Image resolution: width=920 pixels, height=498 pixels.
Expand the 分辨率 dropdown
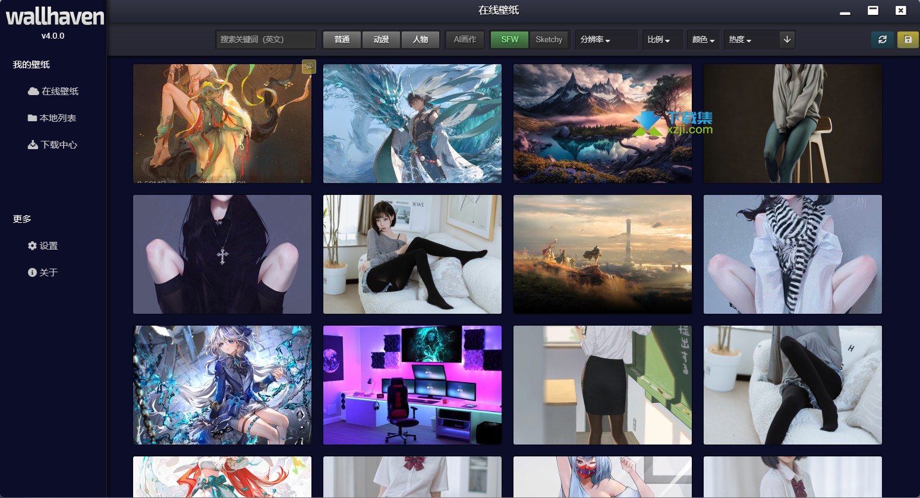(x=606, y=39)
